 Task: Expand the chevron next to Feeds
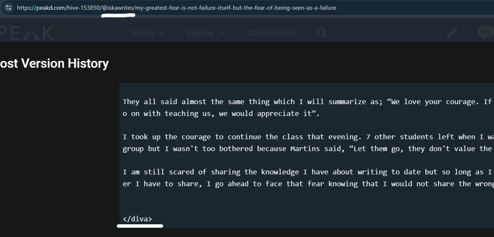tap(162, 33)
